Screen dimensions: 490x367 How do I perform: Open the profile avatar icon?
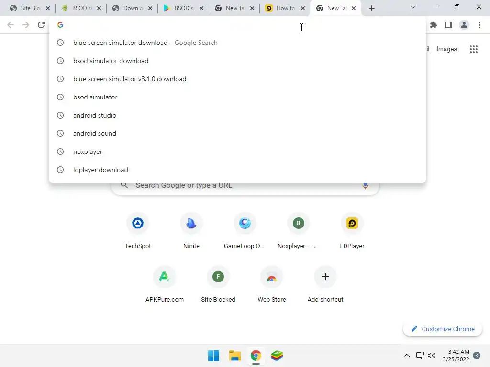tap(464, 25)
